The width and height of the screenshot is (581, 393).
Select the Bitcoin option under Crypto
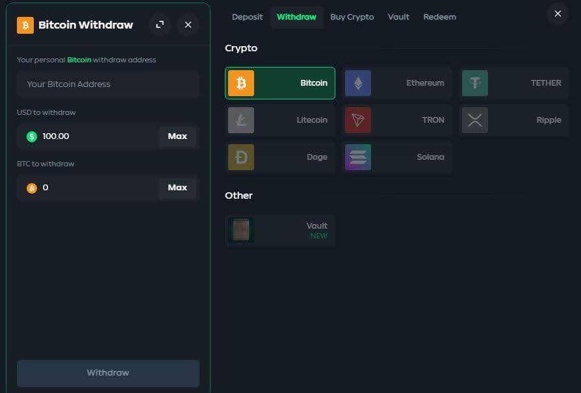280,83
